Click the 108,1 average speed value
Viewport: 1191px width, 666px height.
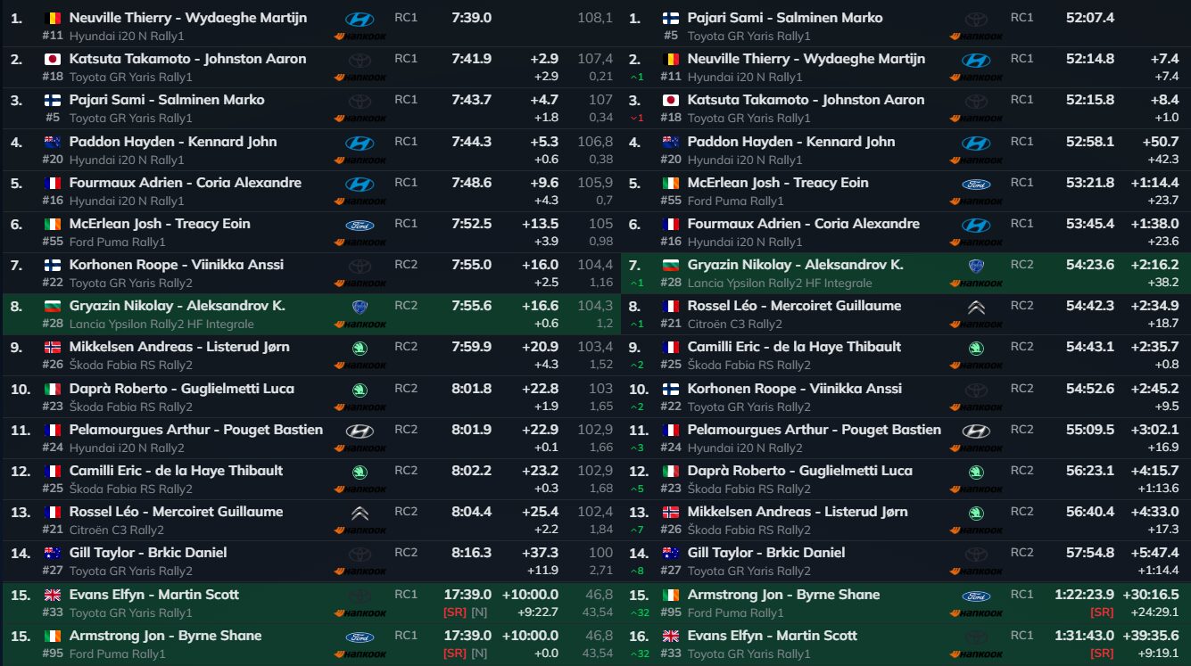coord(595,18)
